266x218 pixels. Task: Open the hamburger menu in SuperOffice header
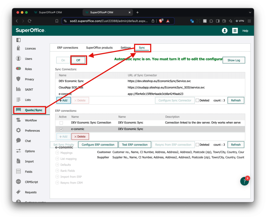click(235, 31)
